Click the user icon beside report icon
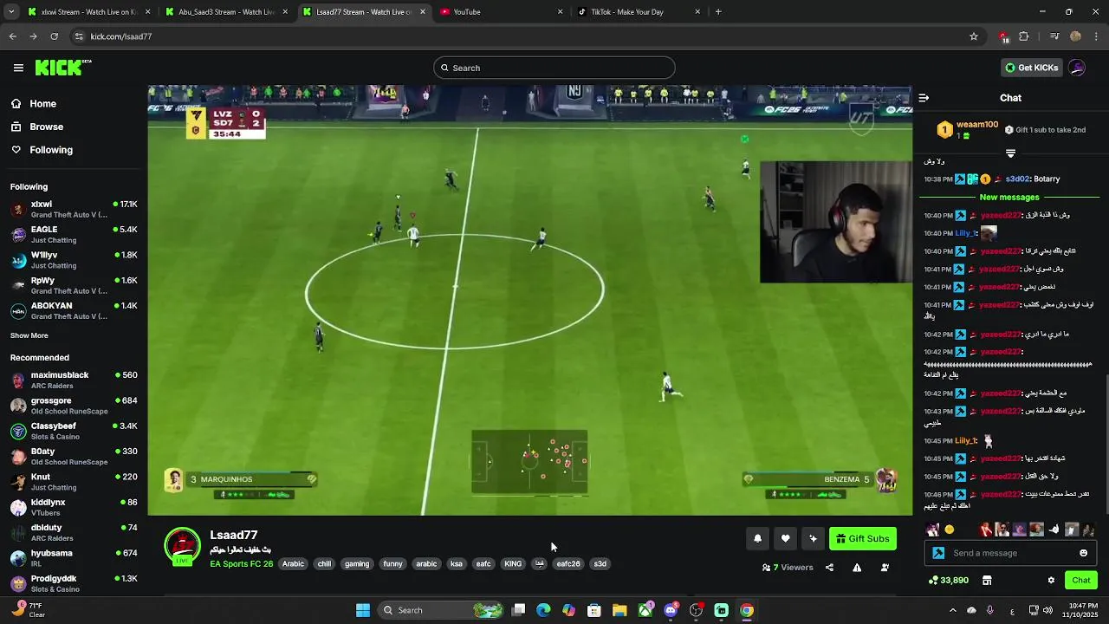The image size is (1109, 624). [885, 568]
